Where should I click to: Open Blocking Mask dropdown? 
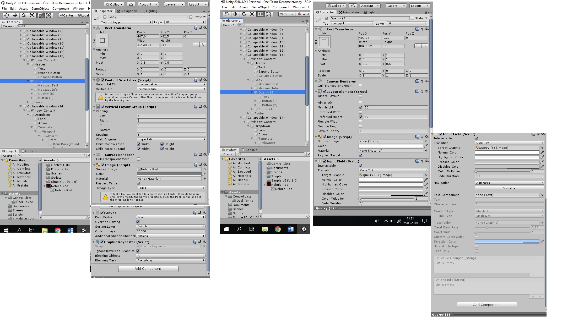171,260
